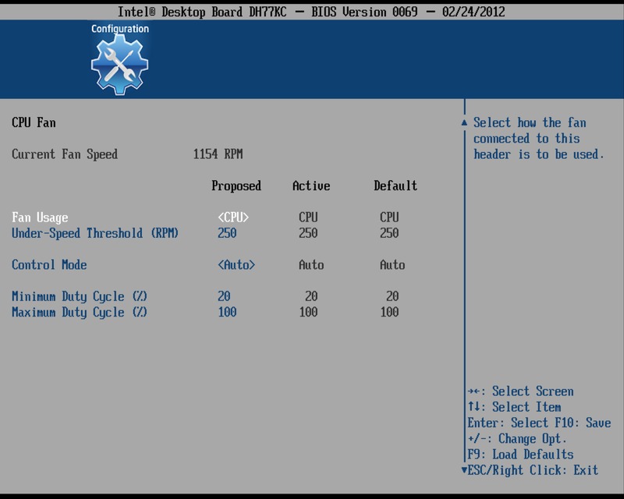Image resolution: width=624 pixels, height=499 pixels.
Task: Click the 1154 RPM fan speed reading
Action: click(218, 154)
